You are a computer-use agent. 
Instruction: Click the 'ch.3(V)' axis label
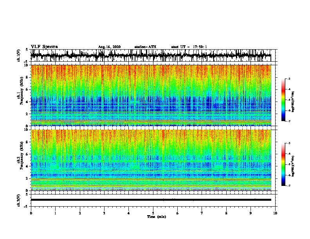tap(19, 201)
